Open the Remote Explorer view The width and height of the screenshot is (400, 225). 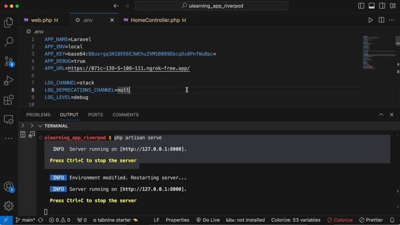pos(8,119)
